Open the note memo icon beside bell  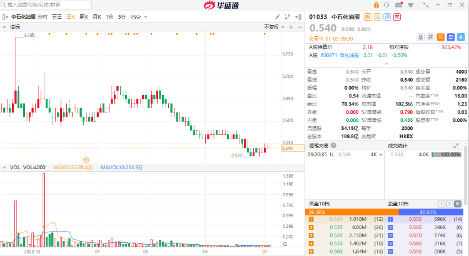tap(430, 37)
